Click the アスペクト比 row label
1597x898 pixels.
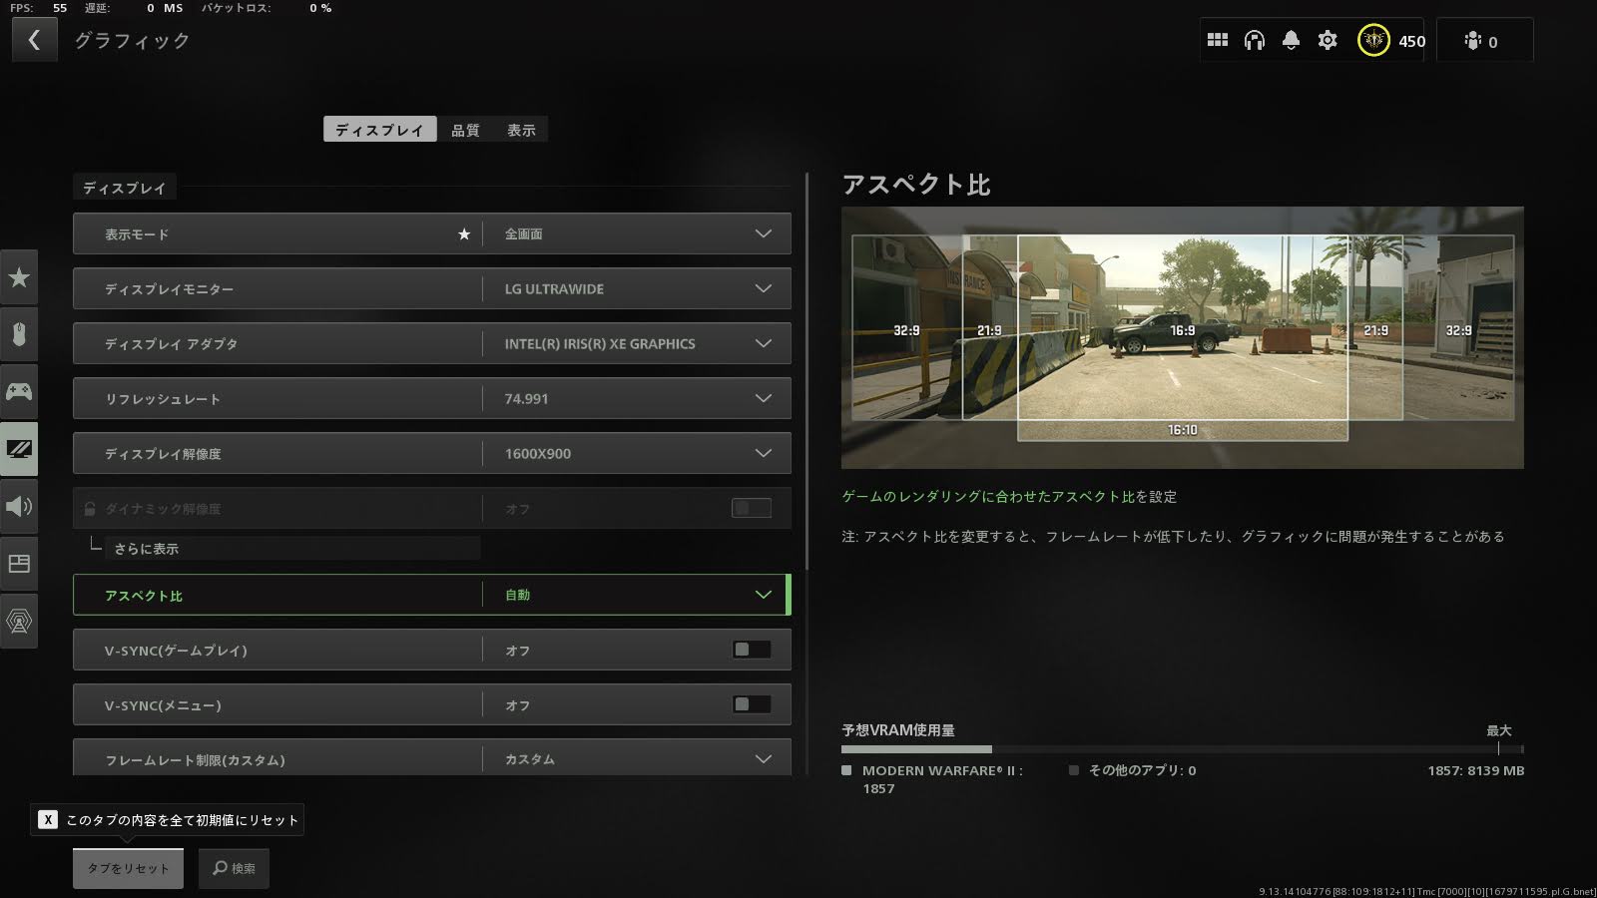point(144,596)
